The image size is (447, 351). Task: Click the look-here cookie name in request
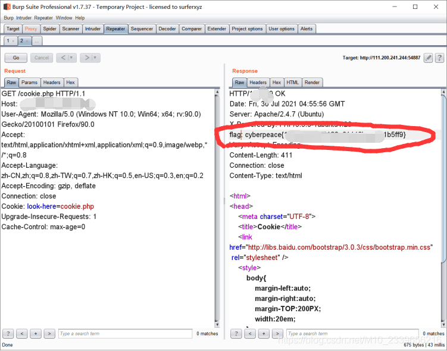(x=41, y=206)
